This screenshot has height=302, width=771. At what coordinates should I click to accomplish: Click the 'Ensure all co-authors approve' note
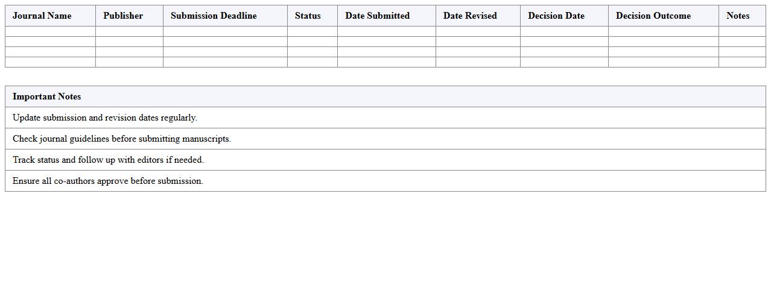(108, 181)
